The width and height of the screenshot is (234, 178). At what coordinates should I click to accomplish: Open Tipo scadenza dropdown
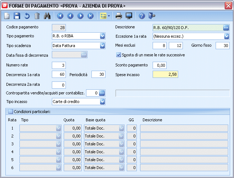pyautogui.click(x=102, y=46)
